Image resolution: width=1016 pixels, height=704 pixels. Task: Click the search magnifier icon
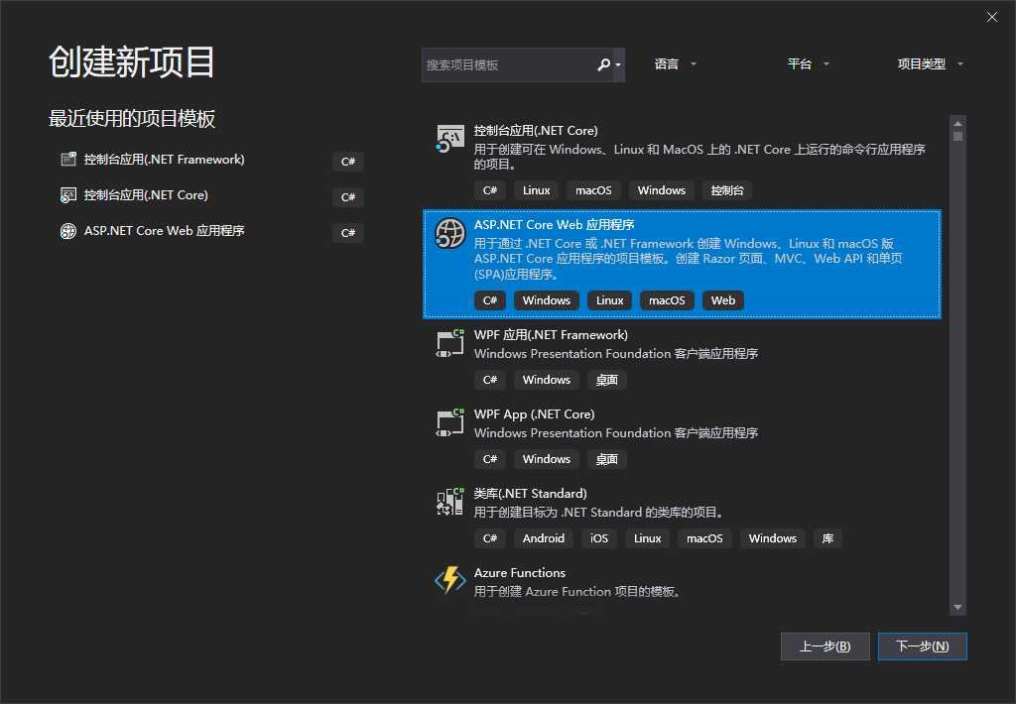(603, 64)
